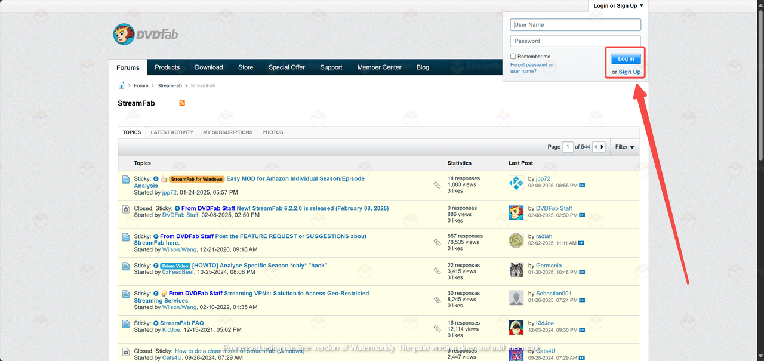Click the forum home icon in breadcrumb
The image size is (764, 361).
[122, 85]
